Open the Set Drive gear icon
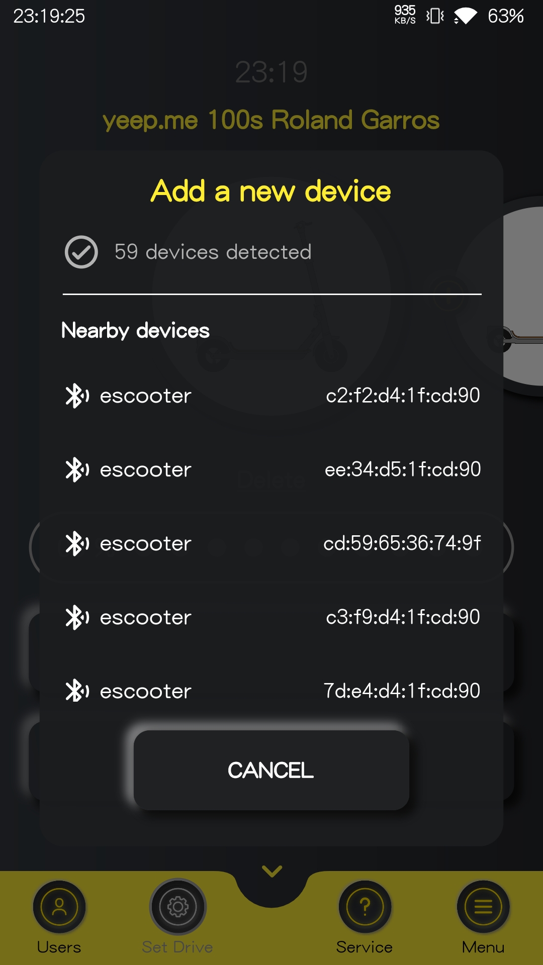Viewport: 543px width, 965px height. coord(178,907)
